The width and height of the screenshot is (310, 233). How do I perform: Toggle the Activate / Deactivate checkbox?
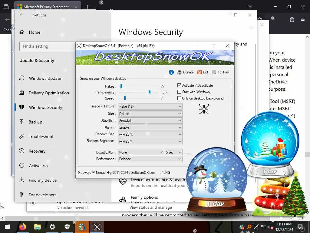[179, 85]
